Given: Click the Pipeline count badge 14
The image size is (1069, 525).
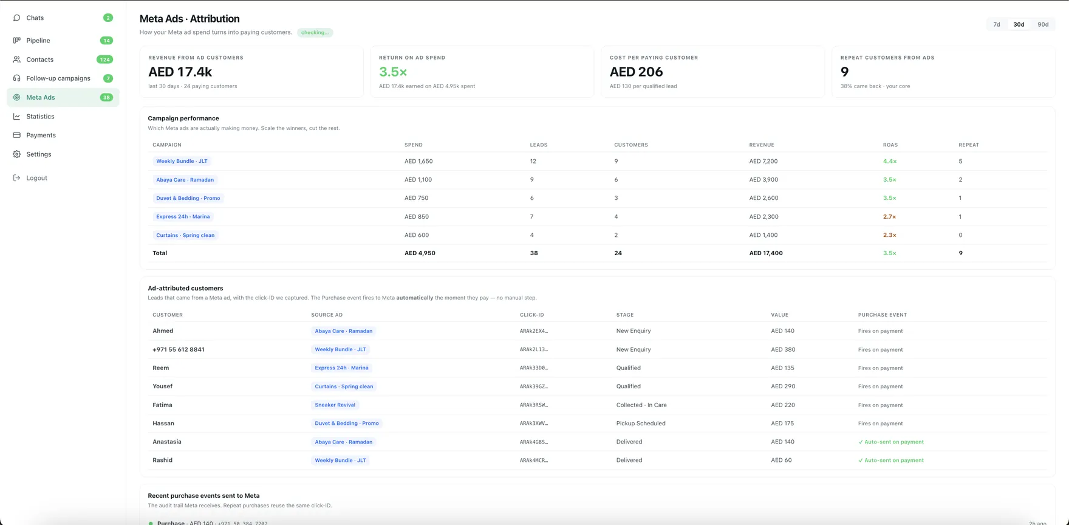Looking at the screenshot, I should coord(106,41).
